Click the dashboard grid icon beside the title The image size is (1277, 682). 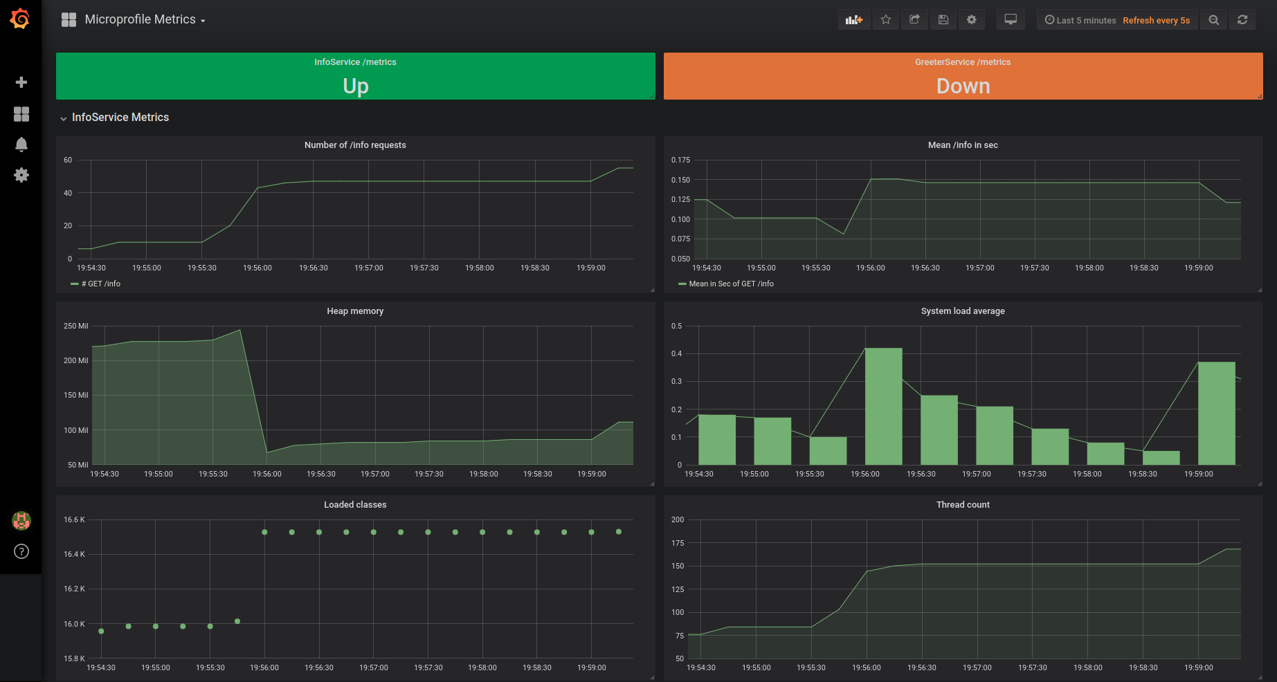point(69,19)
